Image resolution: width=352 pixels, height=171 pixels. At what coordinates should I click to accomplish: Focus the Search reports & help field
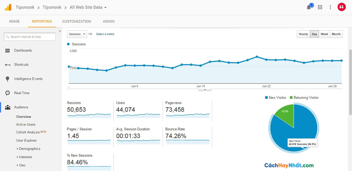point(30,37)
